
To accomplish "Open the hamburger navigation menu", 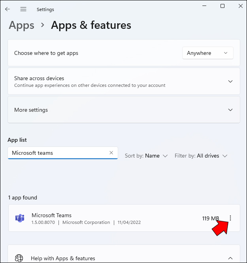I will coord(23,9).
